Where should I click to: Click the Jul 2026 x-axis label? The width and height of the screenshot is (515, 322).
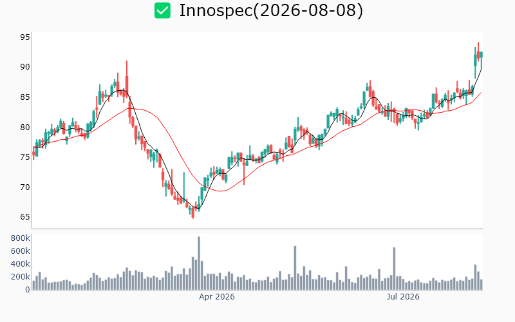click(403, 297)
